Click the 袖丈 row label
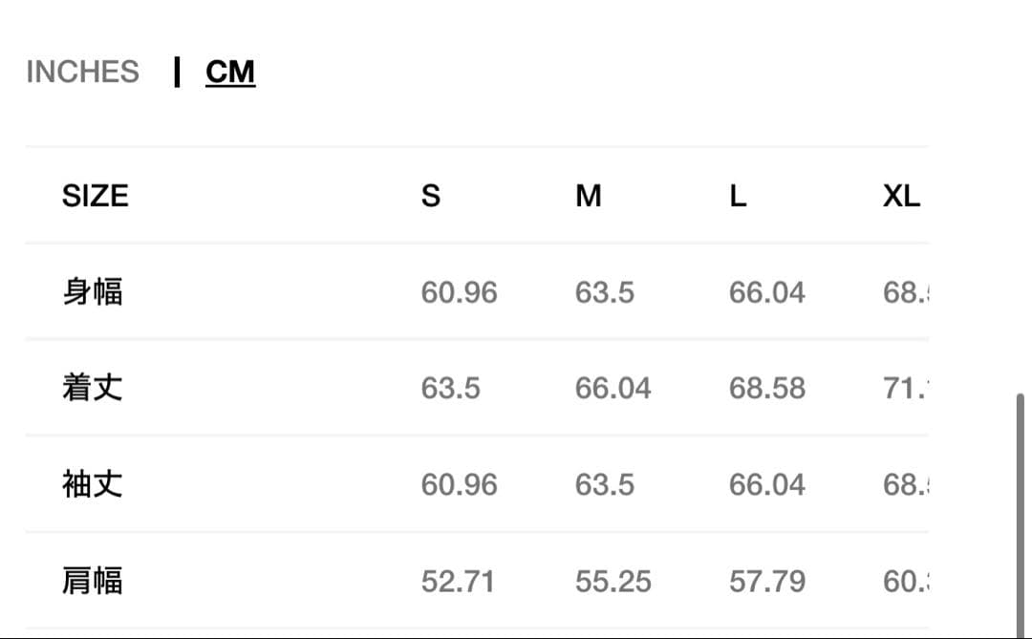Screen dimensions: 1032x639 (x=93, y=484)
